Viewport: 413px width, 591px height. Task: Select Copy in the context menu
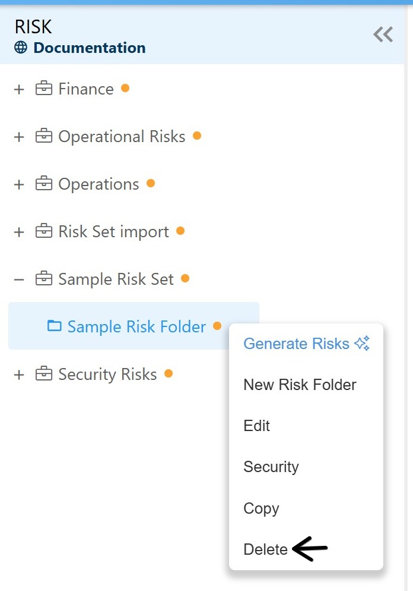tap(261, 508)
